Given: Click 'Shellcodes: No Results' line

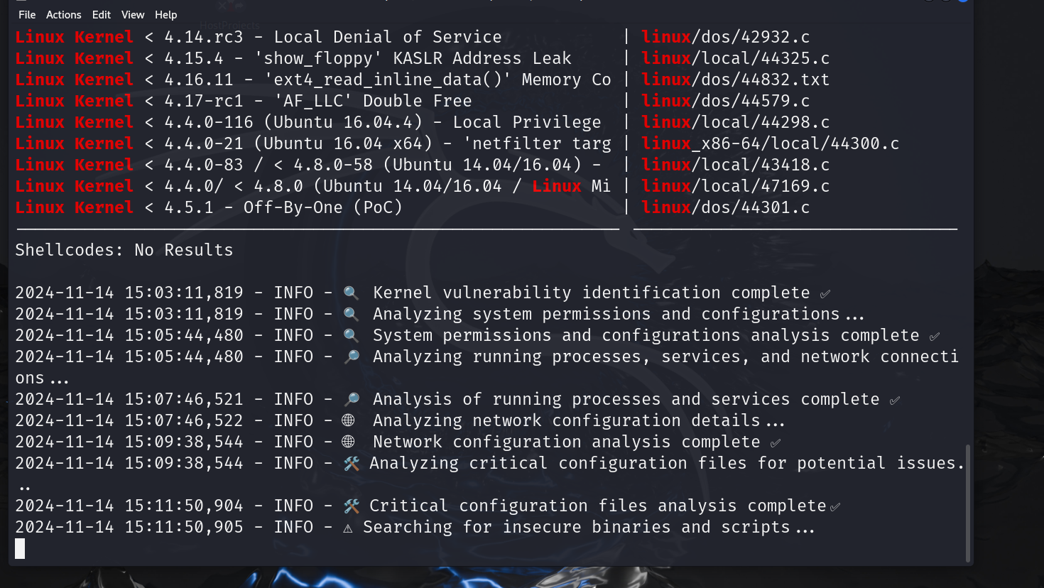Looking at the screenshot, I should pos(124,250).
